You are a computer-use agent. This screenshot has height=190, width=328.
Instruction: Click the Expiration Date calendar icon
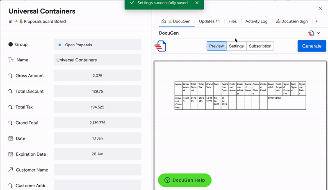tap(11, 154)
